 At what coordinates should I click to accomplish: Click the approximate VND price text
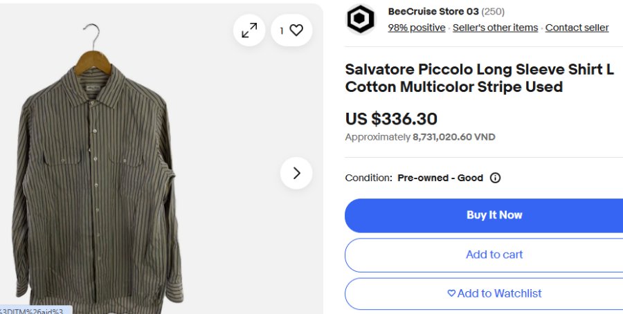point(420,137)
